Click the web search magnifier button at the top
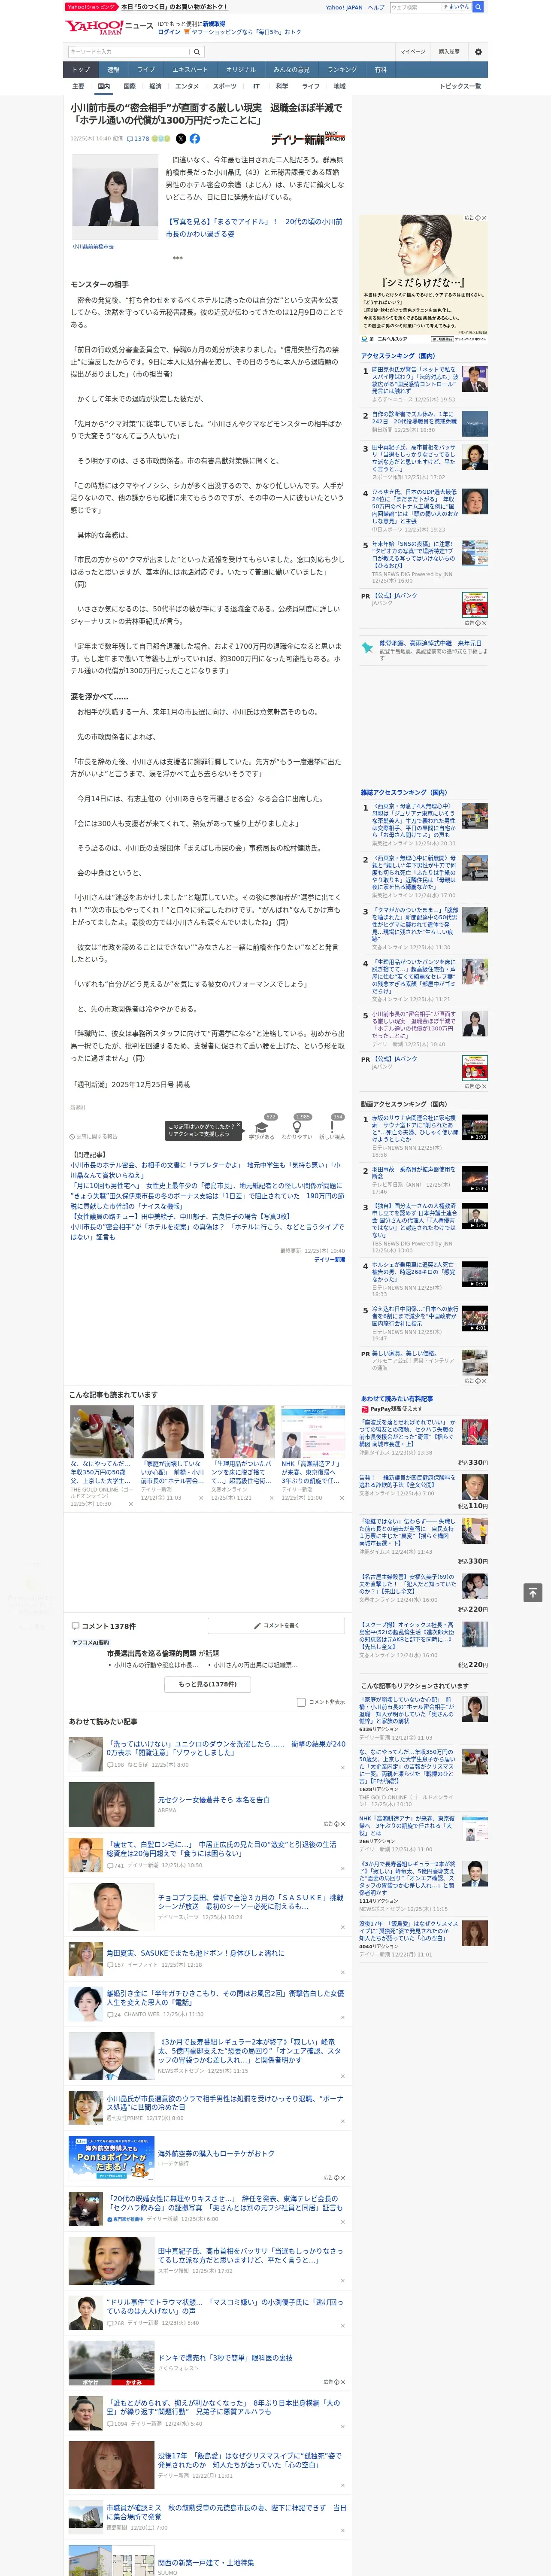The width and height of the screenshot is (551, 2576). coord(478,7)
